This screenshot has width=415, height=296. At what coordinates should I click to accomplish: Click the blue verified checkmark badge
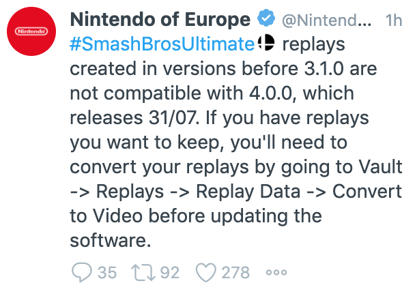coord(263,20)
